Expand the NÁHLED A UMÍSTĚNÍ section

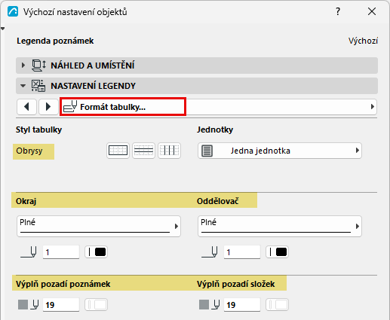point(23,66)
